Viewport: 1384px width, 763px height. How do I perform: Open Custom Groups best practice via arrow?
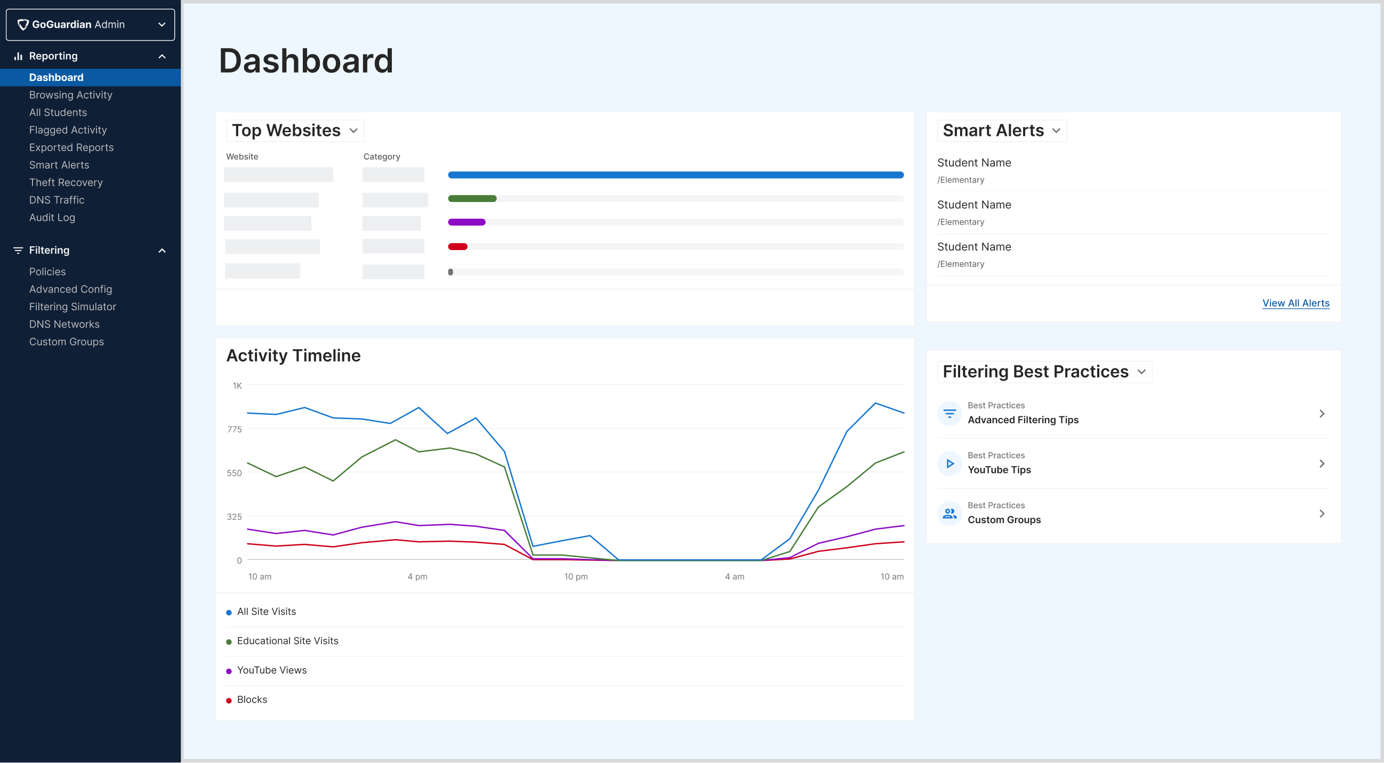(1322, 513)
